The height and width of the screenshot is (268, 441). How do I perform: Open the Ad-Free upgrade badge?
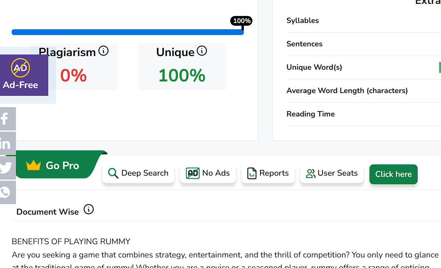(24, 75)
